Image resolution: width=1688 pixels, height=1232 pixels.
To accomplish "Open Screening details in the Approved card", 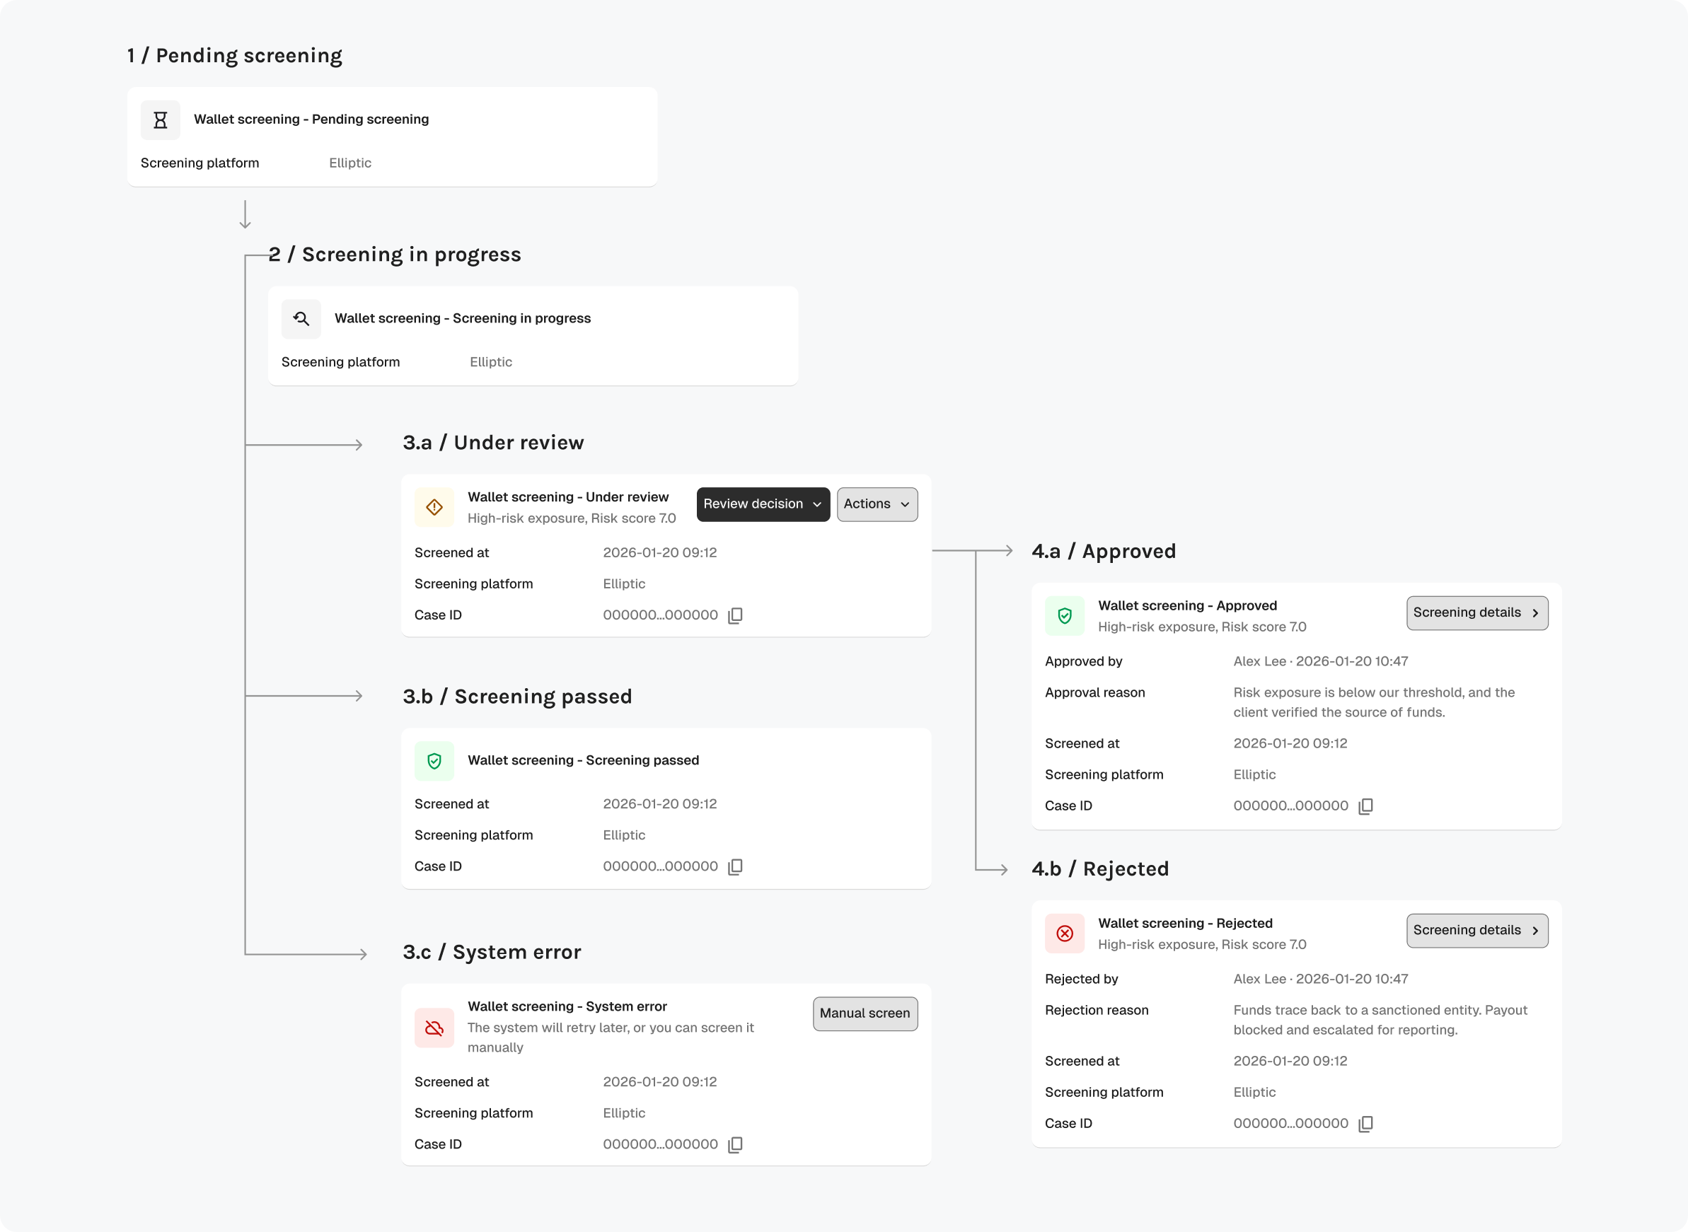I will click(x=1477, y=613).
